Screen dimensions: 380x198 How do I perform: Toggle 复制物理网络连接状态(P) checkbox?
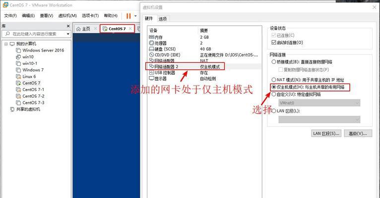(x=281, y=70)
